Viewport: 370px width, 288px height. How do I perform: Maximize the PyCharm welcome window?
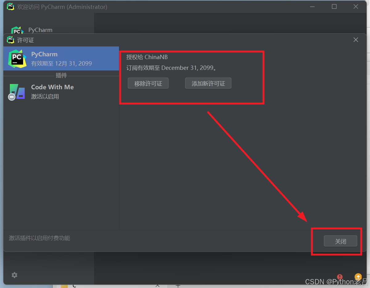pos(334,6)
